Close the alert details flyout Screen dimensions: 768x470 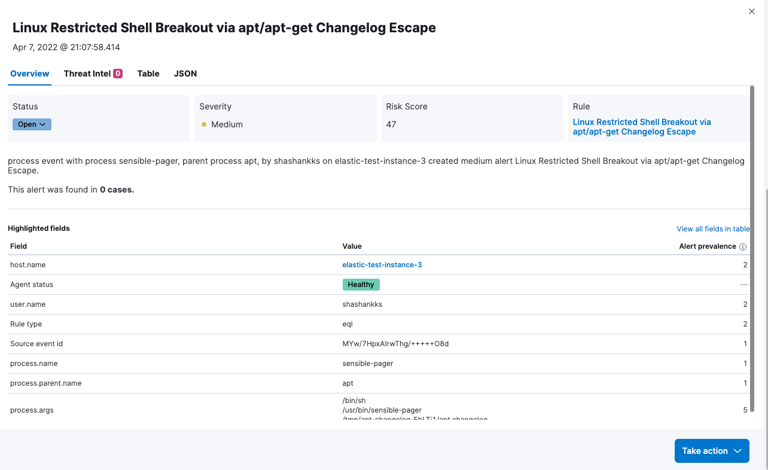(x=752, y=11)
